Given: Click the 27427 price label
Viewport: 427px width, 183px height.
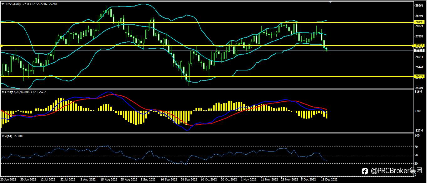Looking at the screenshot, I should pos(419,46).
